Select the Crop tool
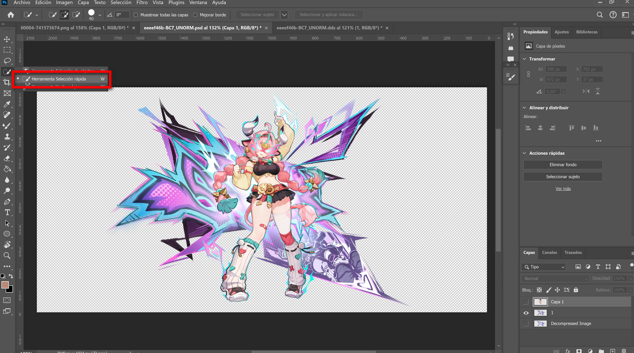 7,83
